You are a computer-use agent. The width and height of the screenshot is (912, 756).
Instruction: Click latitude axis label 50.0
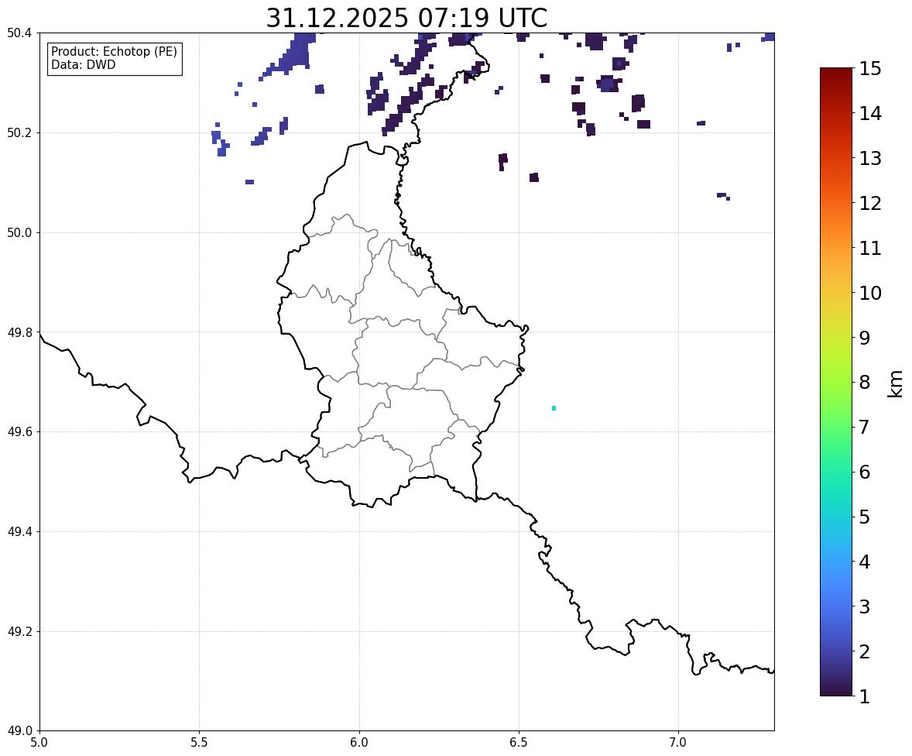[x=19, y=233]
